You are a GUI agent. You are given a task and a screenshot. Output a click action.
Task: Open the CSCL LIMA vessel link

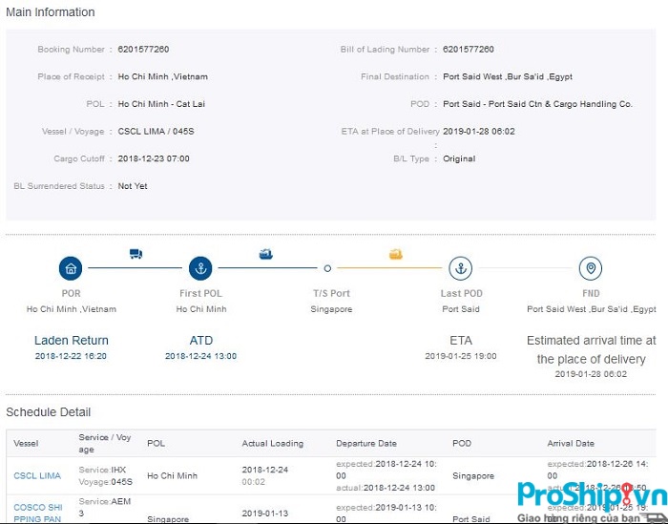click(37, 476)
